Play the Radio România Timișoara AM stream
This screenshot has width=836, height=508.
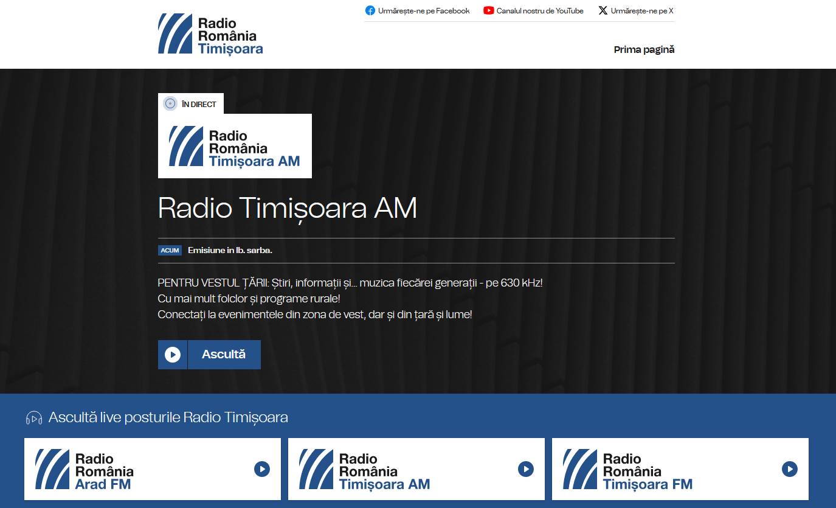[x=525, y=469]
